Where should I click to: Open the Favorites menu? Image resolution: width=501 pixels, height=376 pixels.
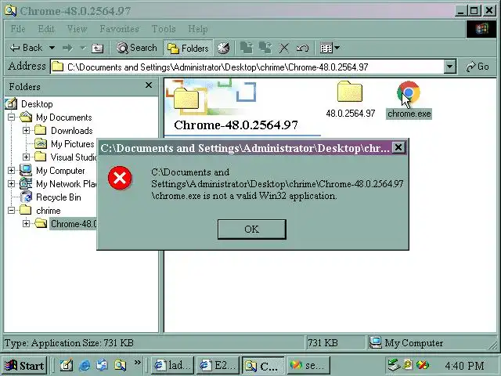click(x=119, y=29)
